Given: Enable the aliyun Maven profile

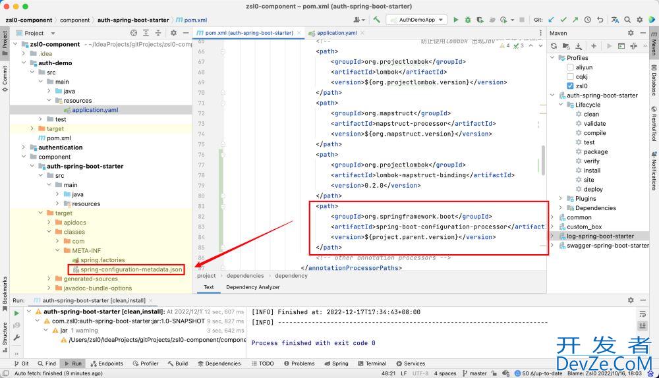Looking at the screenshot, I should click(570, 67).
